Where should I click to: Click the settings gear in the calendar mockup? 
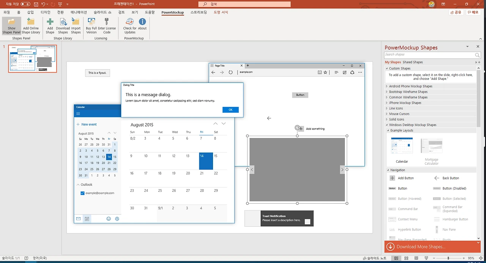[x=117, y=219]
